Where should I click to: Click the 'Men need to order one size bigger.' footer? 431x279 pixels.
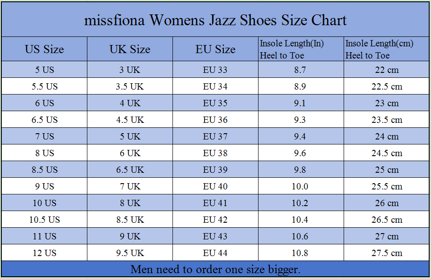point(215,269)
